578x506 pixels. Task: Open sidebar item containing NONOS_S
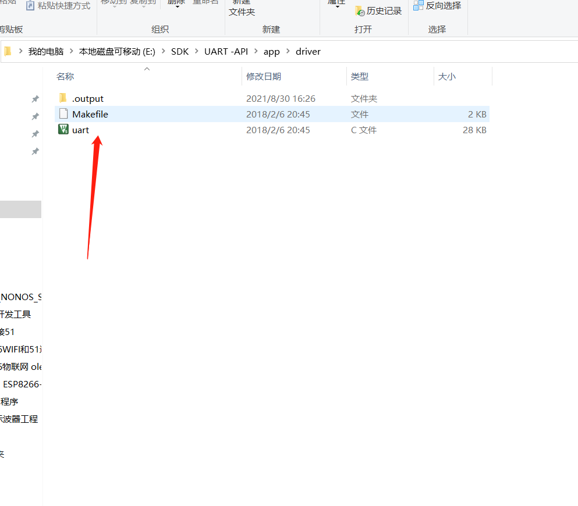(20, 297)
